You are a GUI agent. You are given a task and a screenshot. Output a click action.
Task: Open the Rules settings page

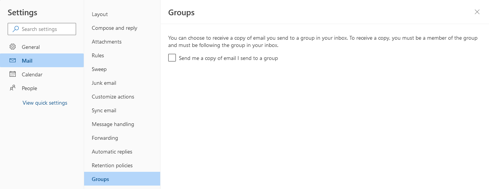98,55
